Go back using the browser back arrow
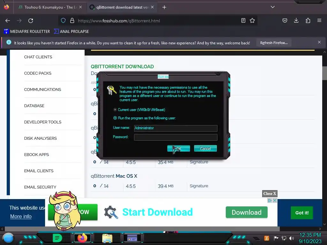This screenshot has width=327, height=245. click(8, 21)
